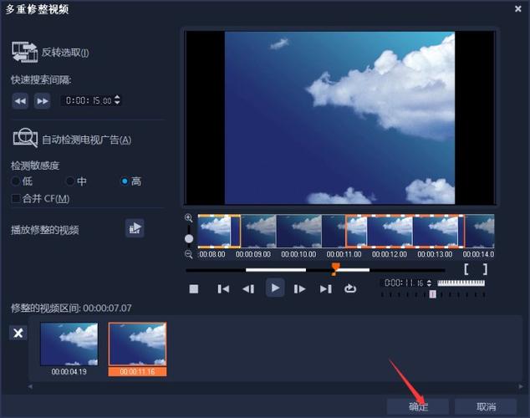Click the timeline zoom slider knob
The height and width of the screenshot is (418, 530).
click(189, 238)
